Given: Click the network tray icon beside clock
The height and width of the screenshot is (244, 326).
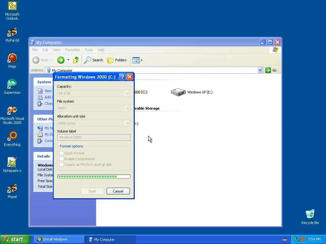Looking at the screenshot, I should (296, 240).
